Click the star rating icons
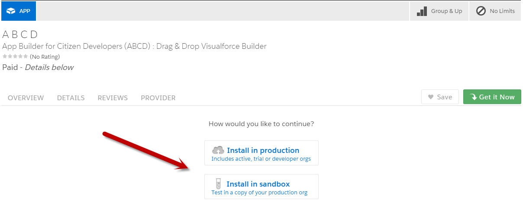Viewport: 523px width, 203px height. pyautogui.click(x=15, y=57)
